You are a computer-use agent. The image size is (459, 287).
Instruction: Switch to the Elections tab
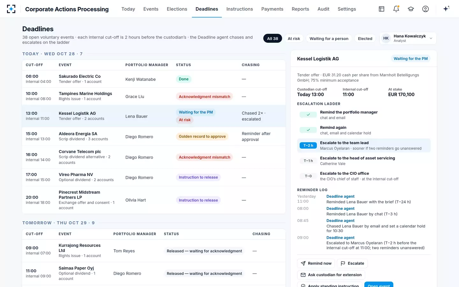177,9
